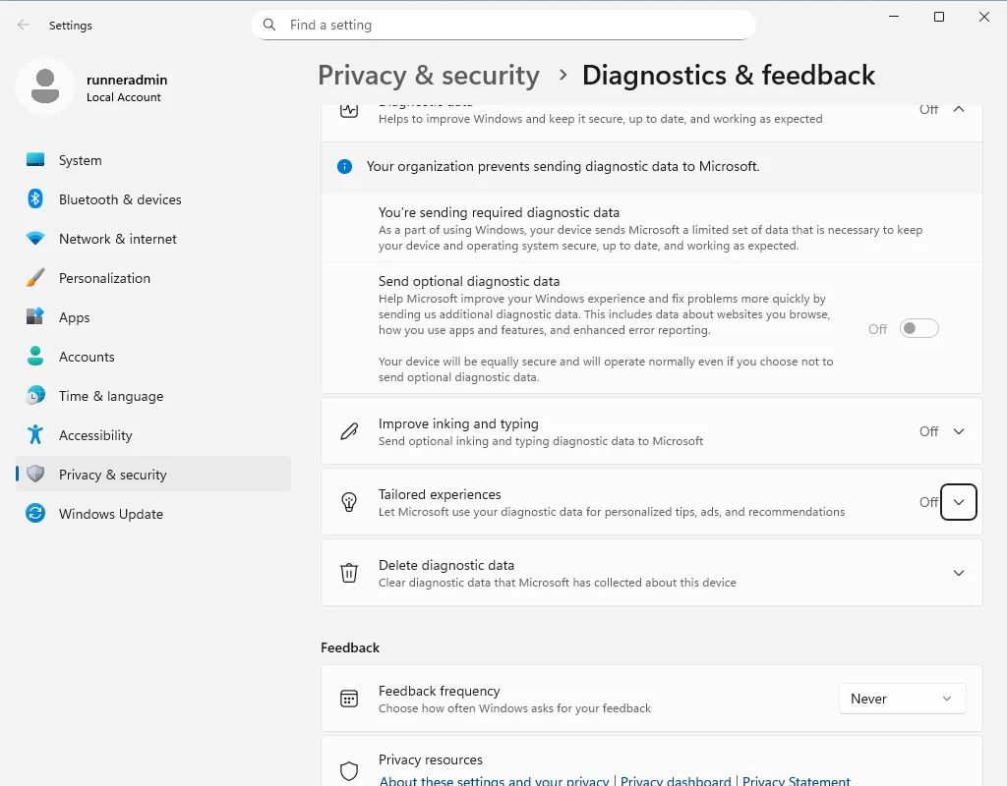Click You're sending required diagnostic data text
Image resolution: width=1007 pixels, height=786 pixels.
click(x=499, y=212)
